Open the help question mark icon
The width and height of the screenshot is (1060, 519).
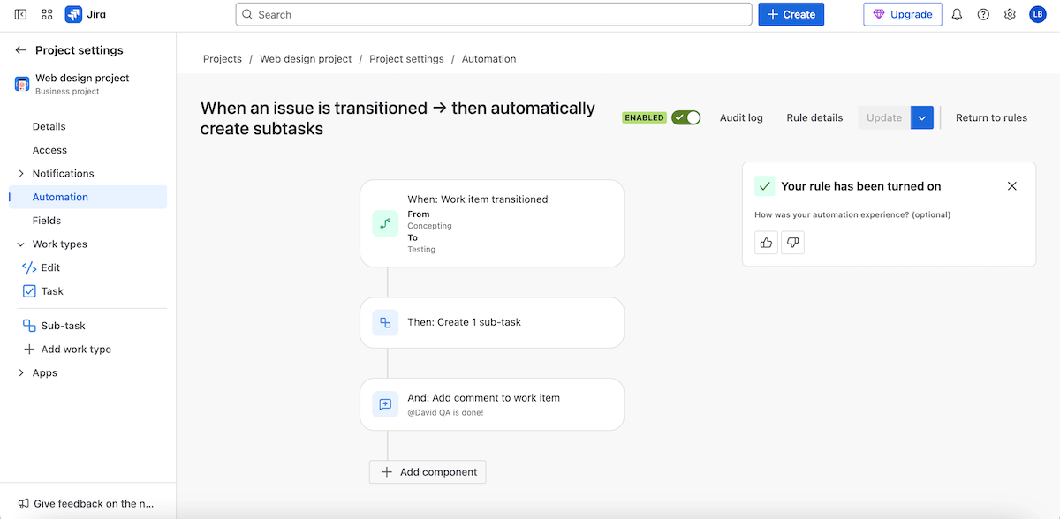(983, 15)
